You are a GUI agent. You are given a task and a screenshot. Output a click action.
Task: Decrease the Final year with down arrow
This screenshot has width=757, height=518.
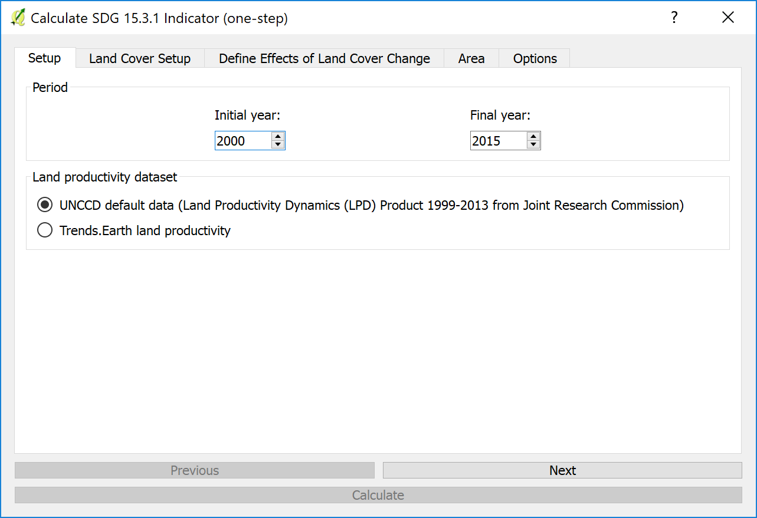click(533, 144)
